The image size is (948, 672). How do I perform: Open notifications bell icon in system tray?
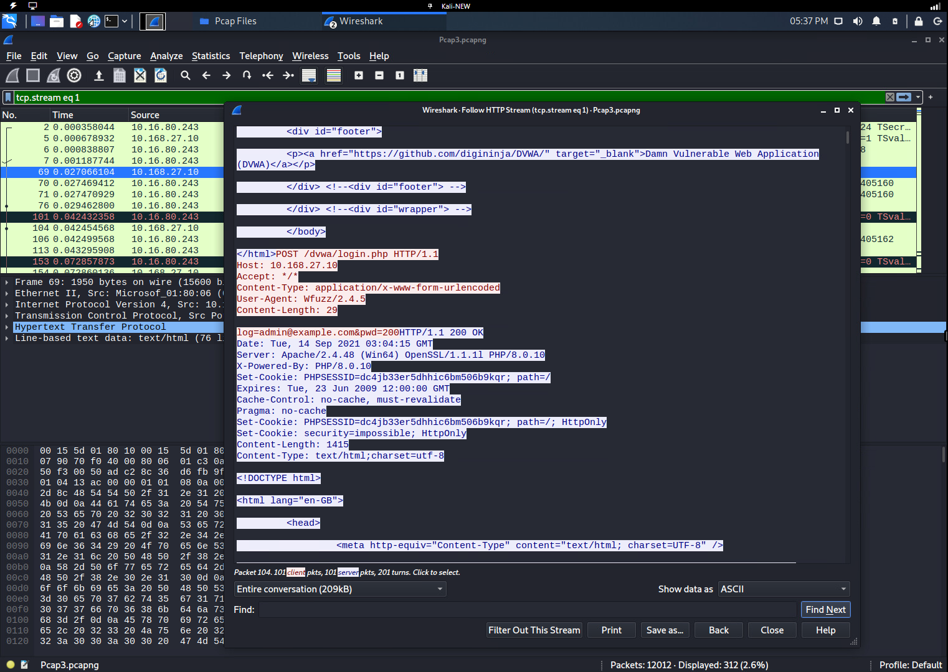point(876,21)
